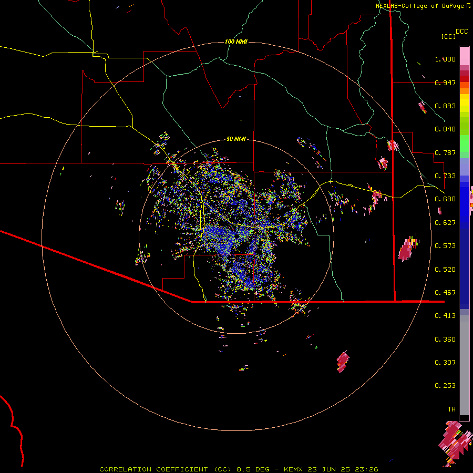Click the DCC product label above the scale
Image resolution: width=473 pixels, height=473 pixels.
click(x=462, y=32)
